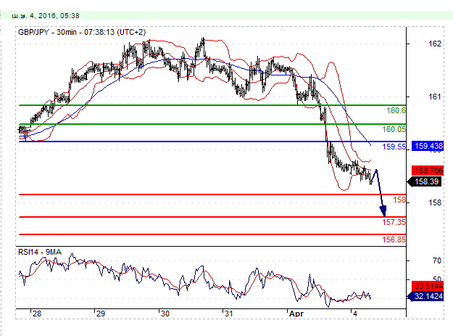Click the blue downward forecast arrow head

(383, 213)
